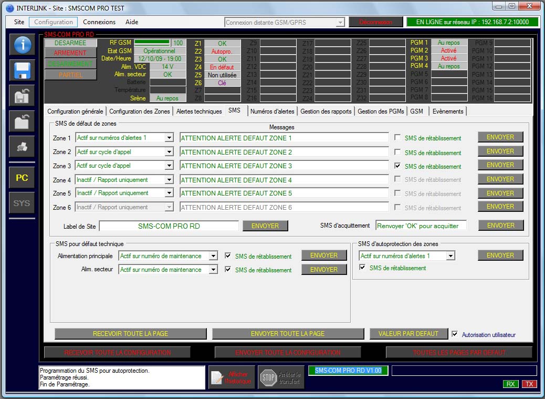545x399 pixels.
Task: Click ENVOYER next to Label de Site
Action: pos(265,226)
